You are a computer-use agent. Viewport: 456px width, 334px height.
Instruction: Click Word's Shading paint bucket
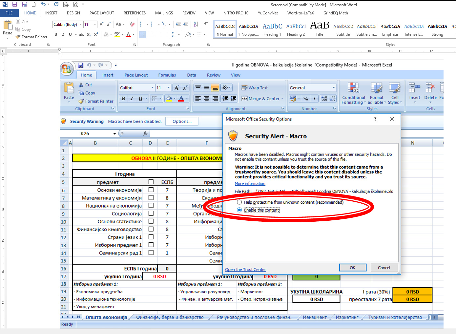tap(188, 34)
